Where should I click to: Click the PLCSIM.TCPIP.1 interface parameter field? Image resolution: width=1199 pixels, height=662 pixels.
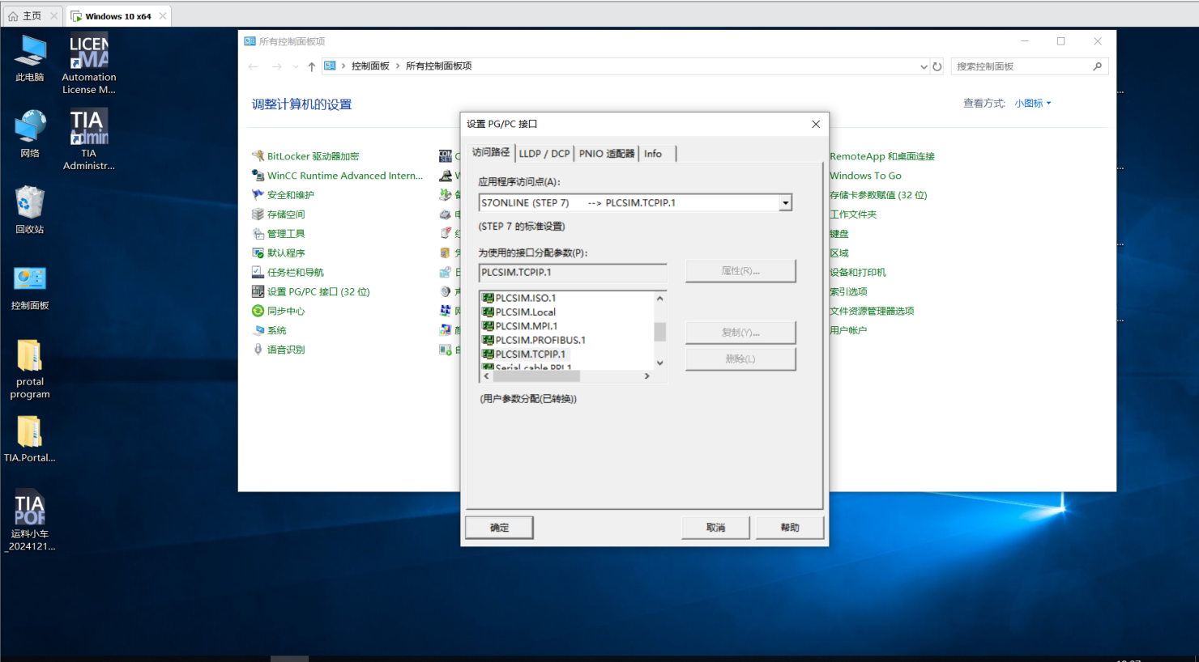click(573, 273)
